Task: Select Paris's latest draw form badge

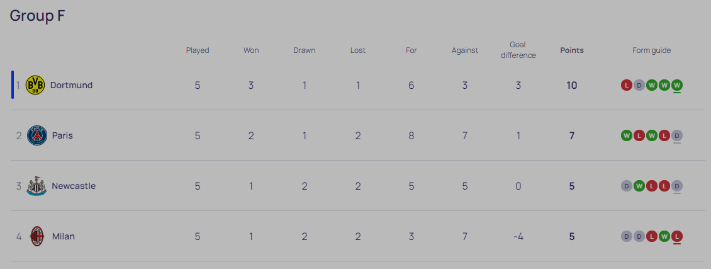Action: [x=677, y=135]
